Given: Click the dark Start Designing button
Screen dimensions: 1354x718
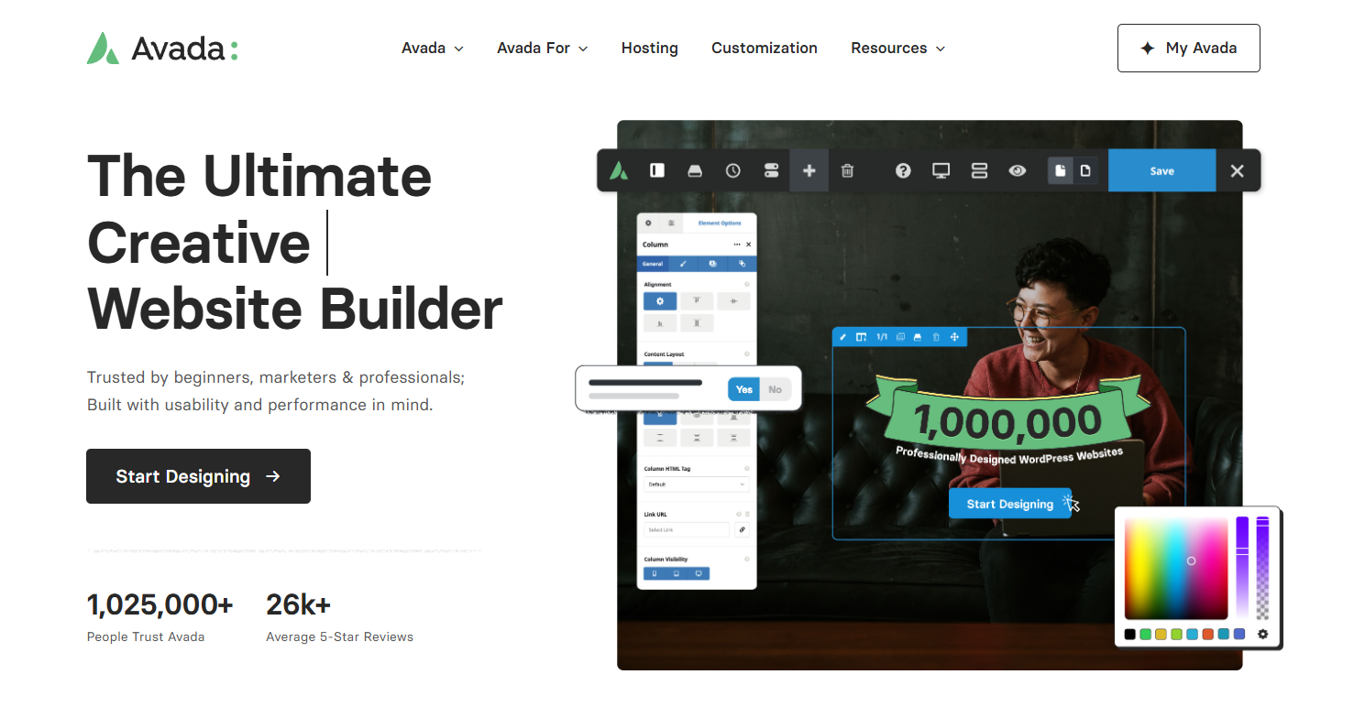Looking at the screenshot, I should [198, 476].
